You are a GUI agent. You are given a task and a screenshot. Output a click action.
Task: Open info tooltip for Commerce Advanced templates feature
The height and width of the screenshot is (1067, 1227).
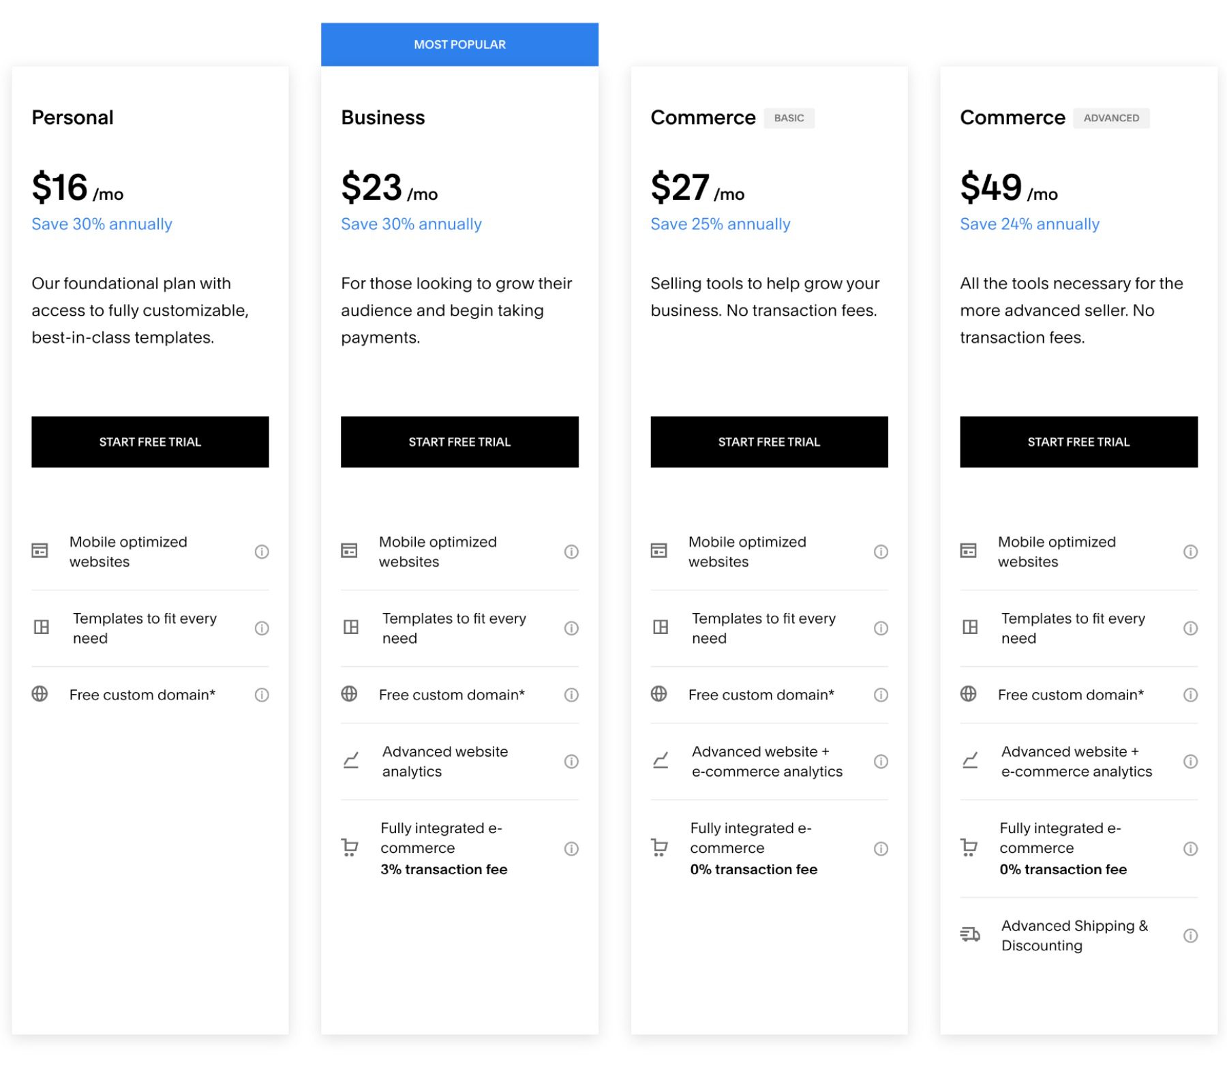coord(1190,627)
